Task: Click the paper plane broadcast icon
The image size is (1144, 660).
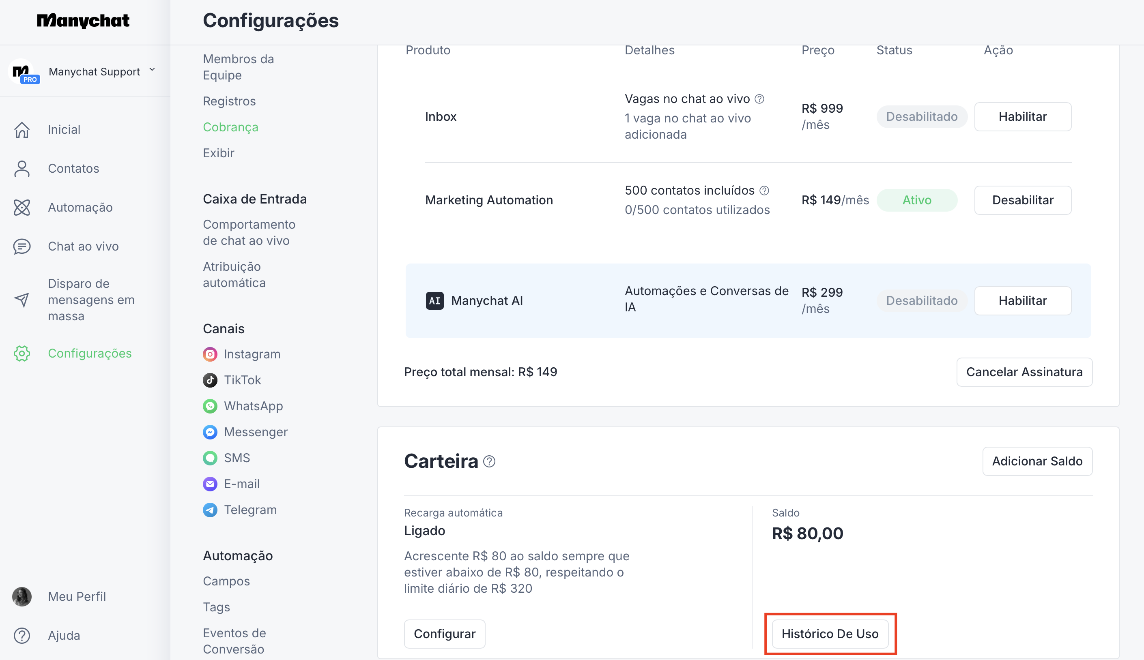Action: tap(22, 300)
